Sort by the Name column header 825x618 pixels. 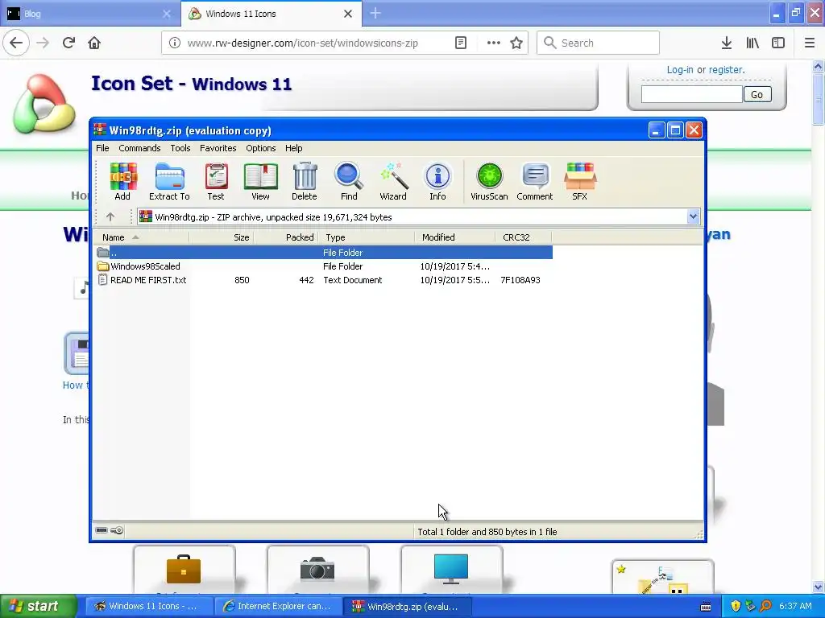(x=141, y=237)
